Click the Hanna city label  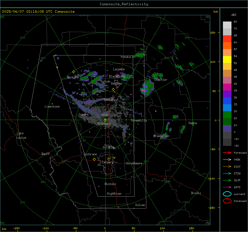tap(193, 123)
